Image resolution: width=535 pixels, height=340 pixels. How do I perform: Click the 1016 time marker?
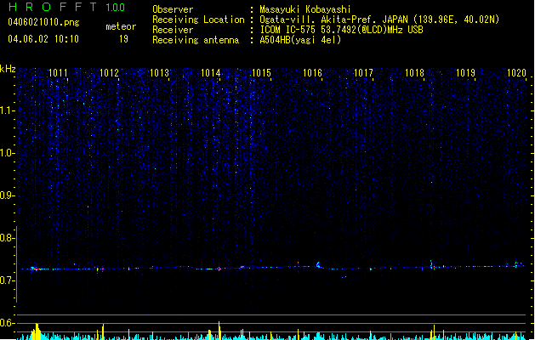pos(312,73)
